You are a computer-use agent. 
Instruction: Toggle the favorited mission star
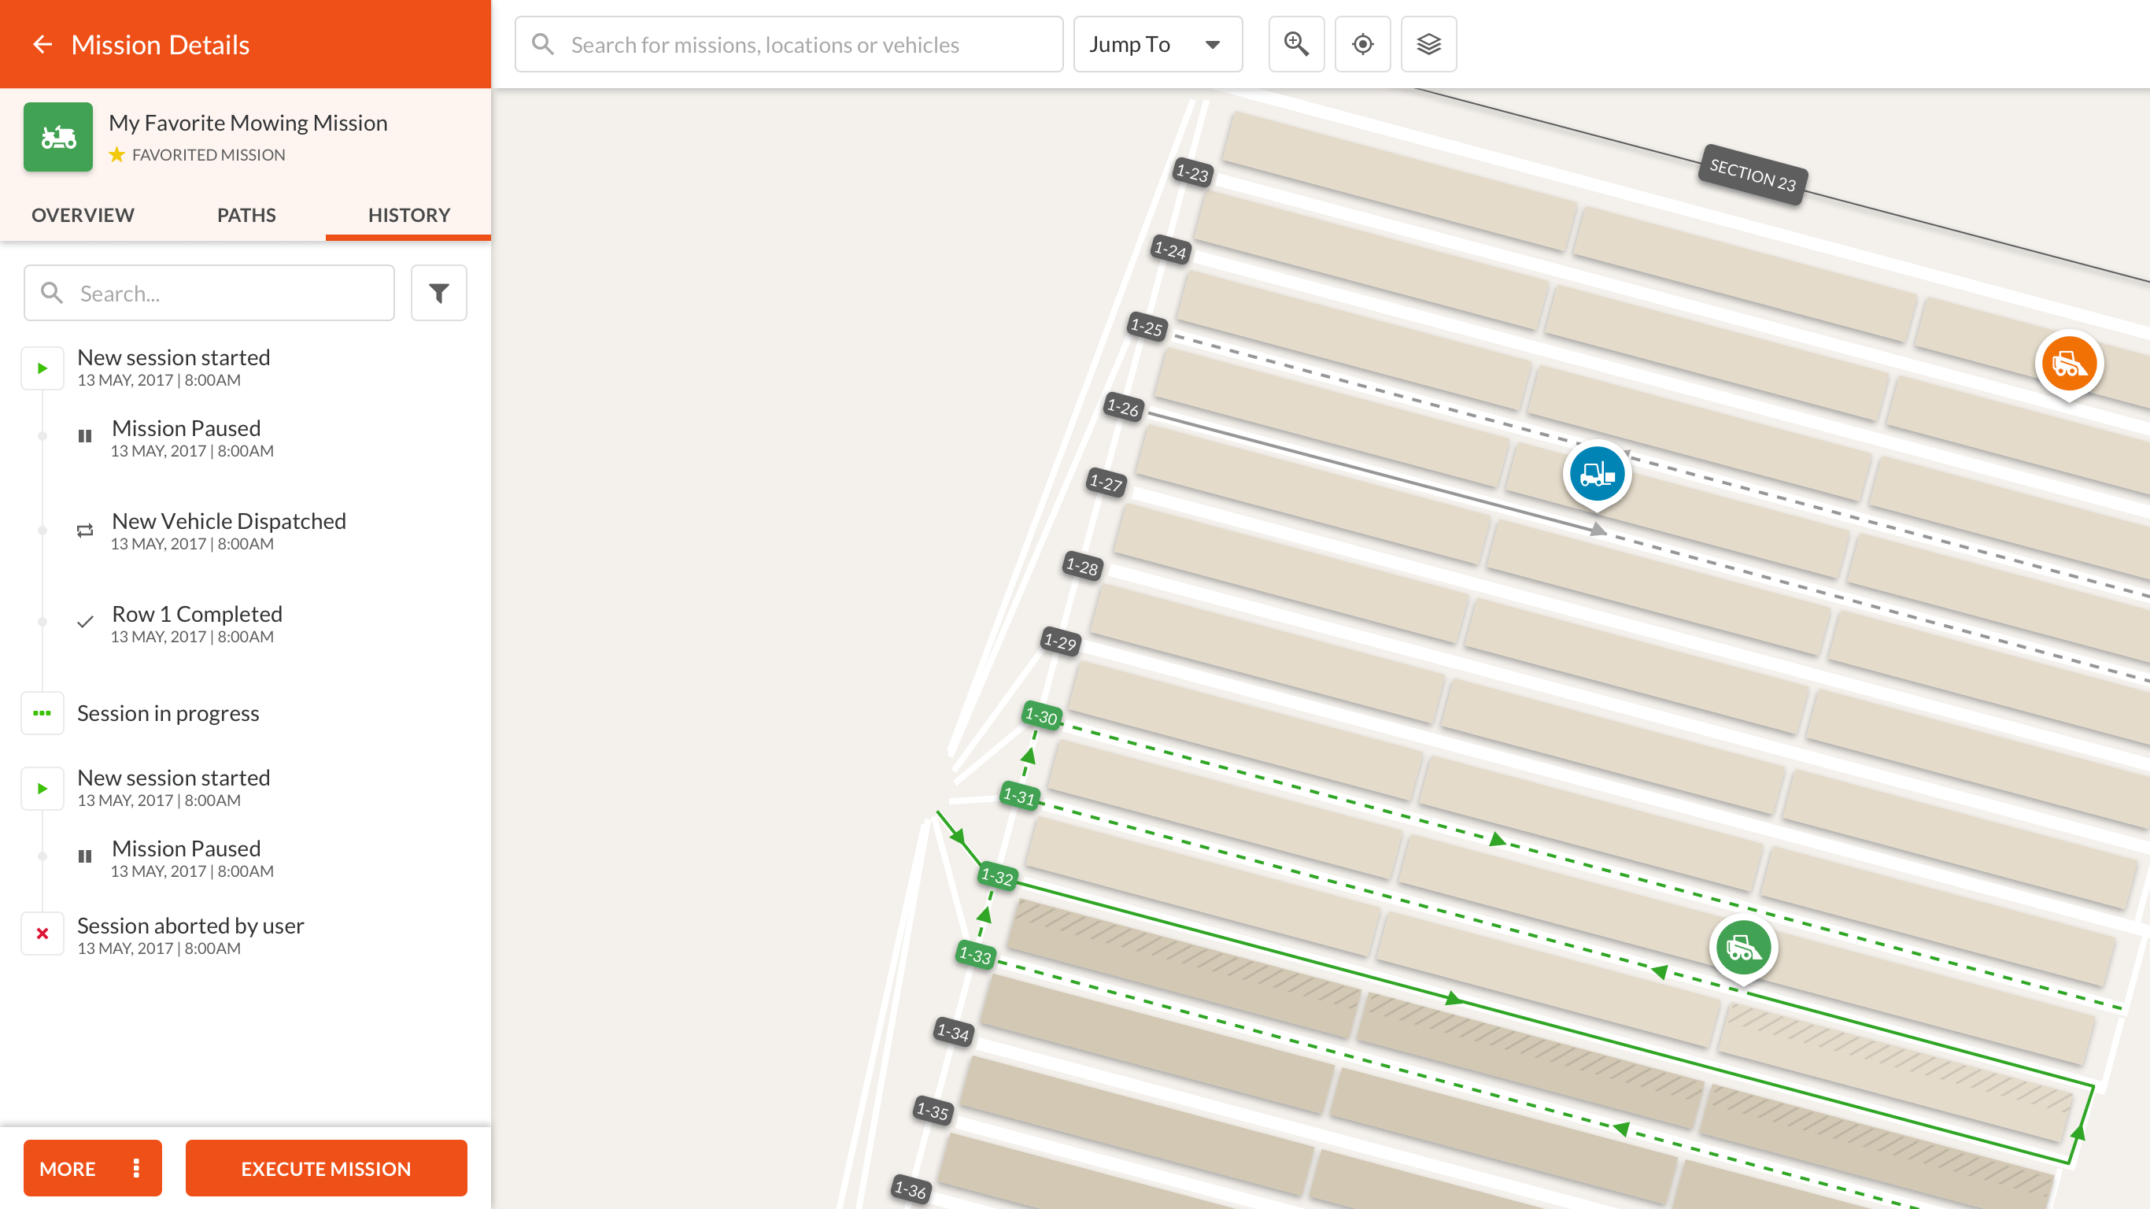(x=116, y=155)
